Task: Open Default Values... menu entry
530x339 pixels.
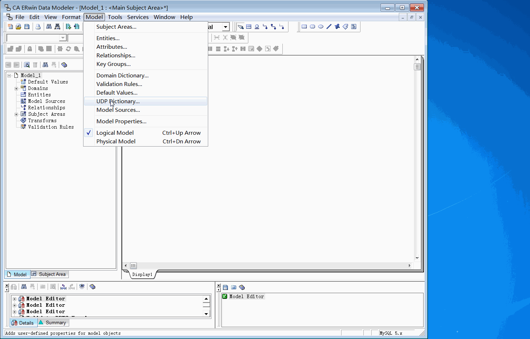Action: coord(145,92)
